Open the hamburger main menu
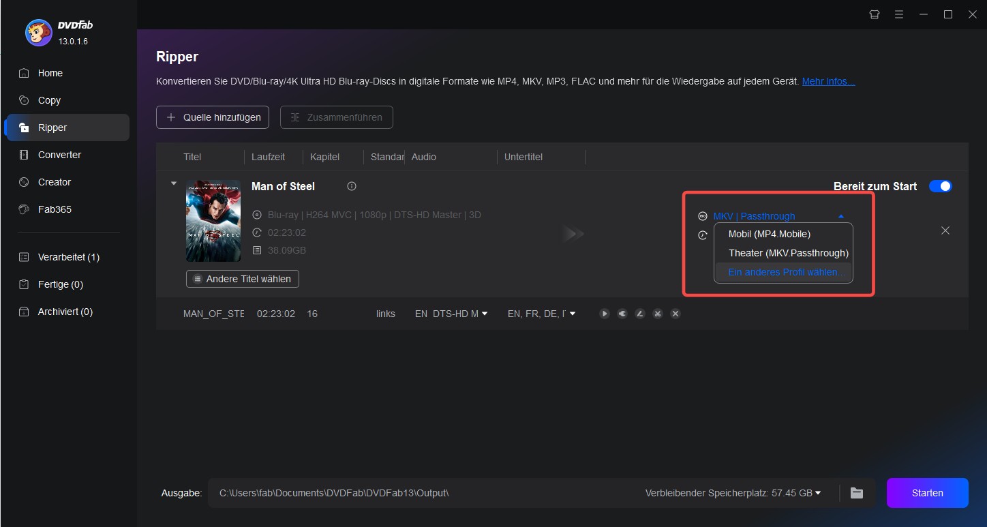This screenshot has width=987, height=527. [x=898, y=14]
